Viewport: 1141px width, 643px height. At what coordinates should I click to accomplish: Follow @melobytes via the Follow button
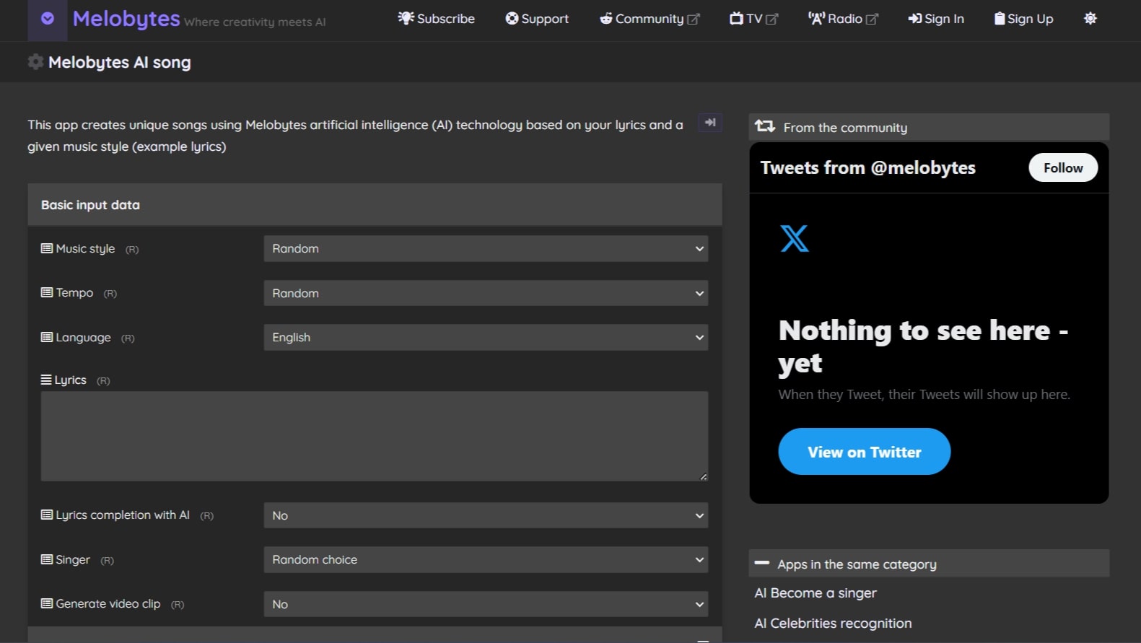pos(1062,168)
